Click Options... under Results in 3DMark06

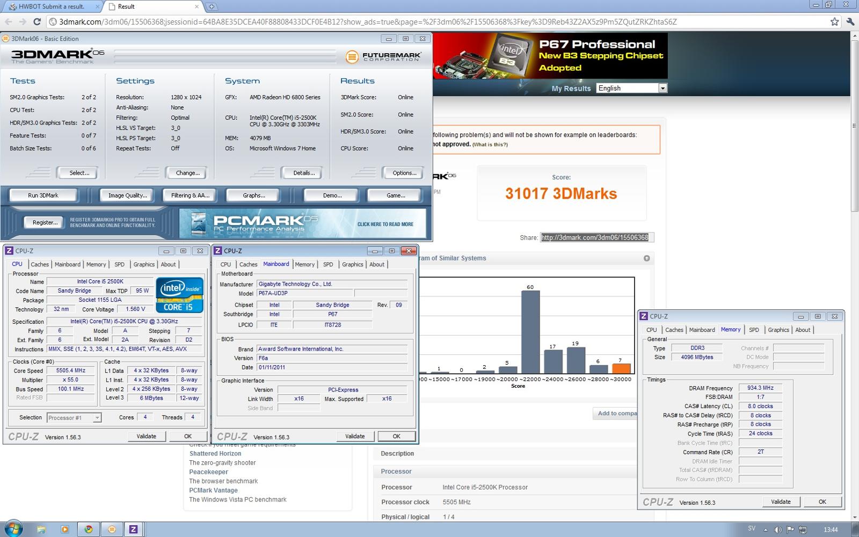point(404,173)
